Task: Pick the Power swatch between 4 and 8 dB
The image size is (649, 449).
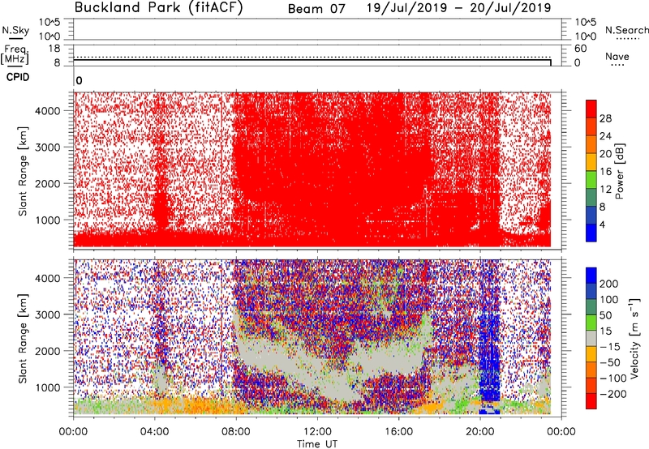Action: (x=591, y=215)
